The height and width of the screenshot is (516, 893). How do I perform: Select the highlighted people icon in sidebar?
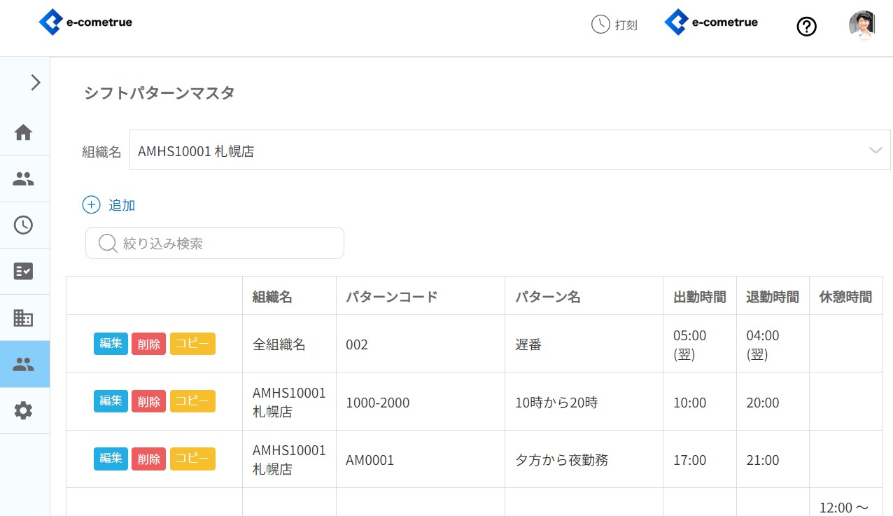tap(24, 364)
